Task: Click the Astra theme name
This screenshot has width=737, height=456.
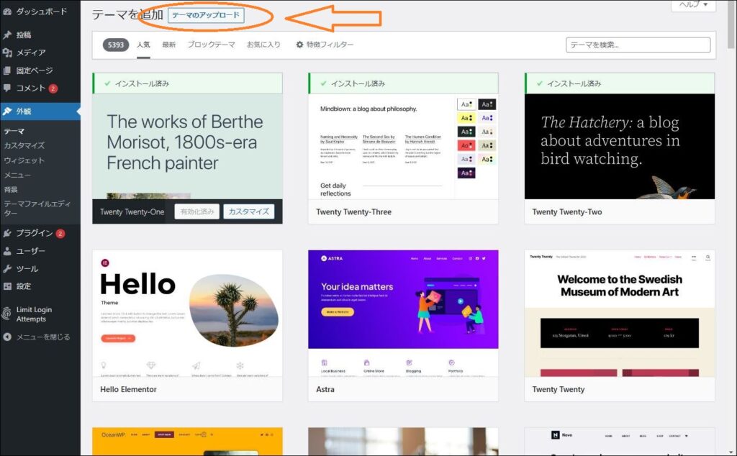Action: tap(325, 389)
